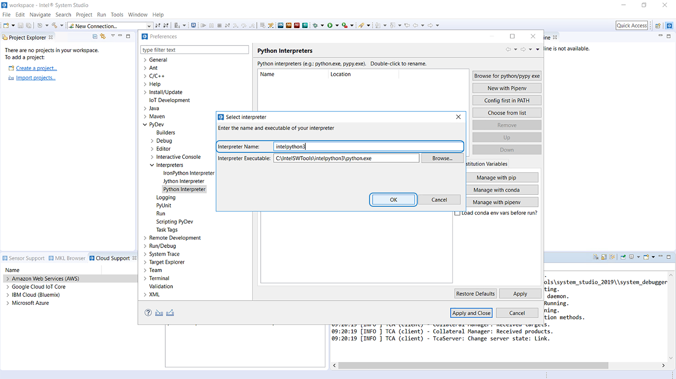The height and width of the screenshot is (379, 676).
Task: Click the Pin Console icon
Action: point(623,257)
